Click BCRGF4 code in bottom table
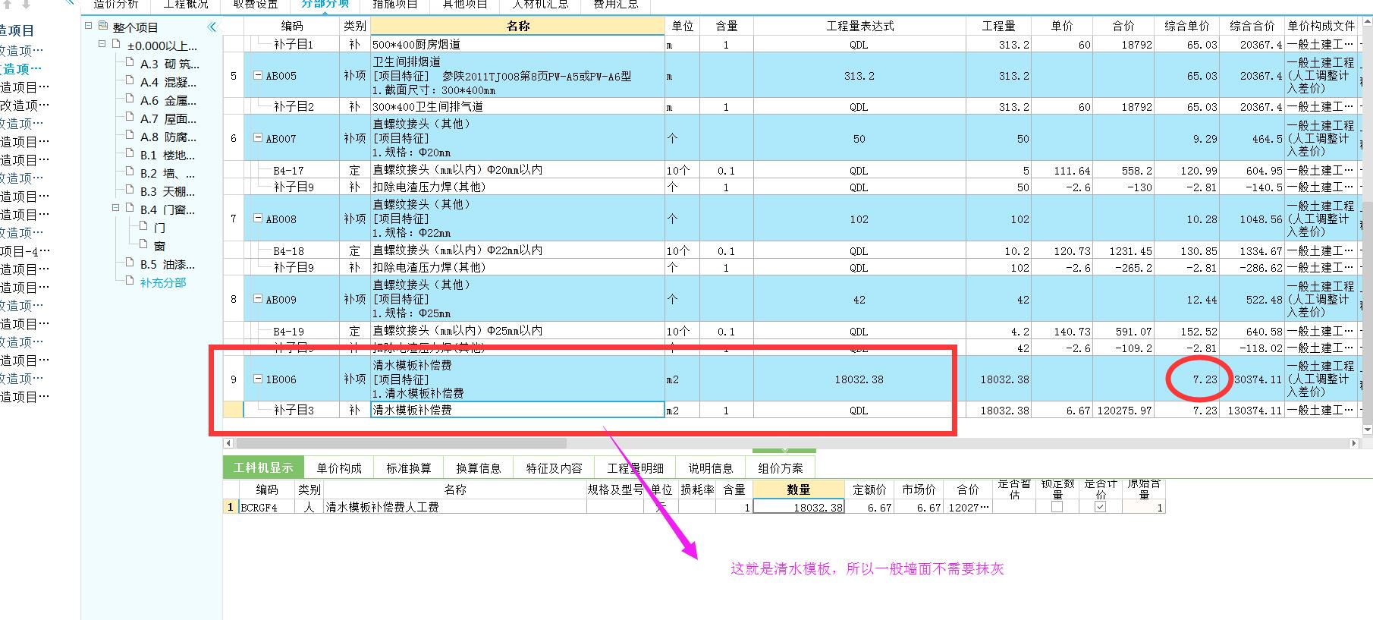This screenshot has height=620, width=1373. [x=259, y=507]
